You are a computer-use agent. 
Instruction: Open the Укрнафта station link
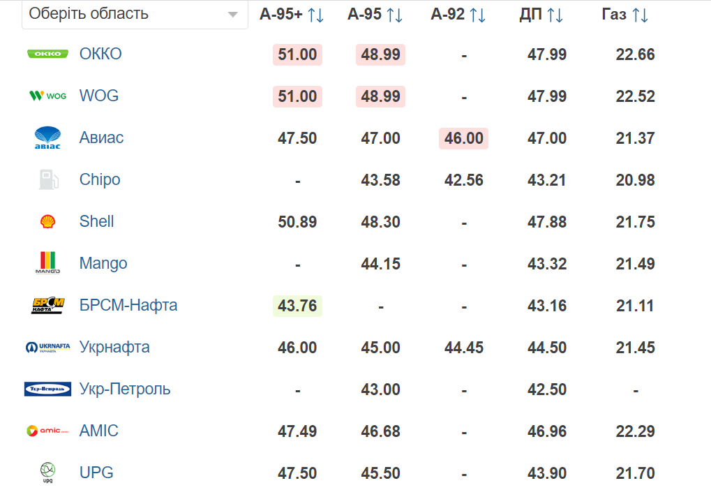pyautogui.click(x=114, y=347)
